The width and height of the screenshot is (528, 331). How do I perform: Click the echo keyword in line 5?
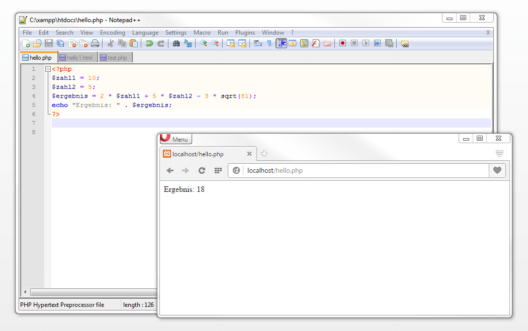point(60,105)
